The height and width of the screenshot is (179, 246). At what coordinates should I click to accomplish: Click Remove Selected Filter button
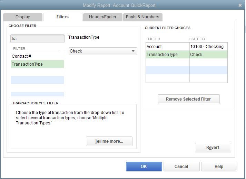(189, 99)
